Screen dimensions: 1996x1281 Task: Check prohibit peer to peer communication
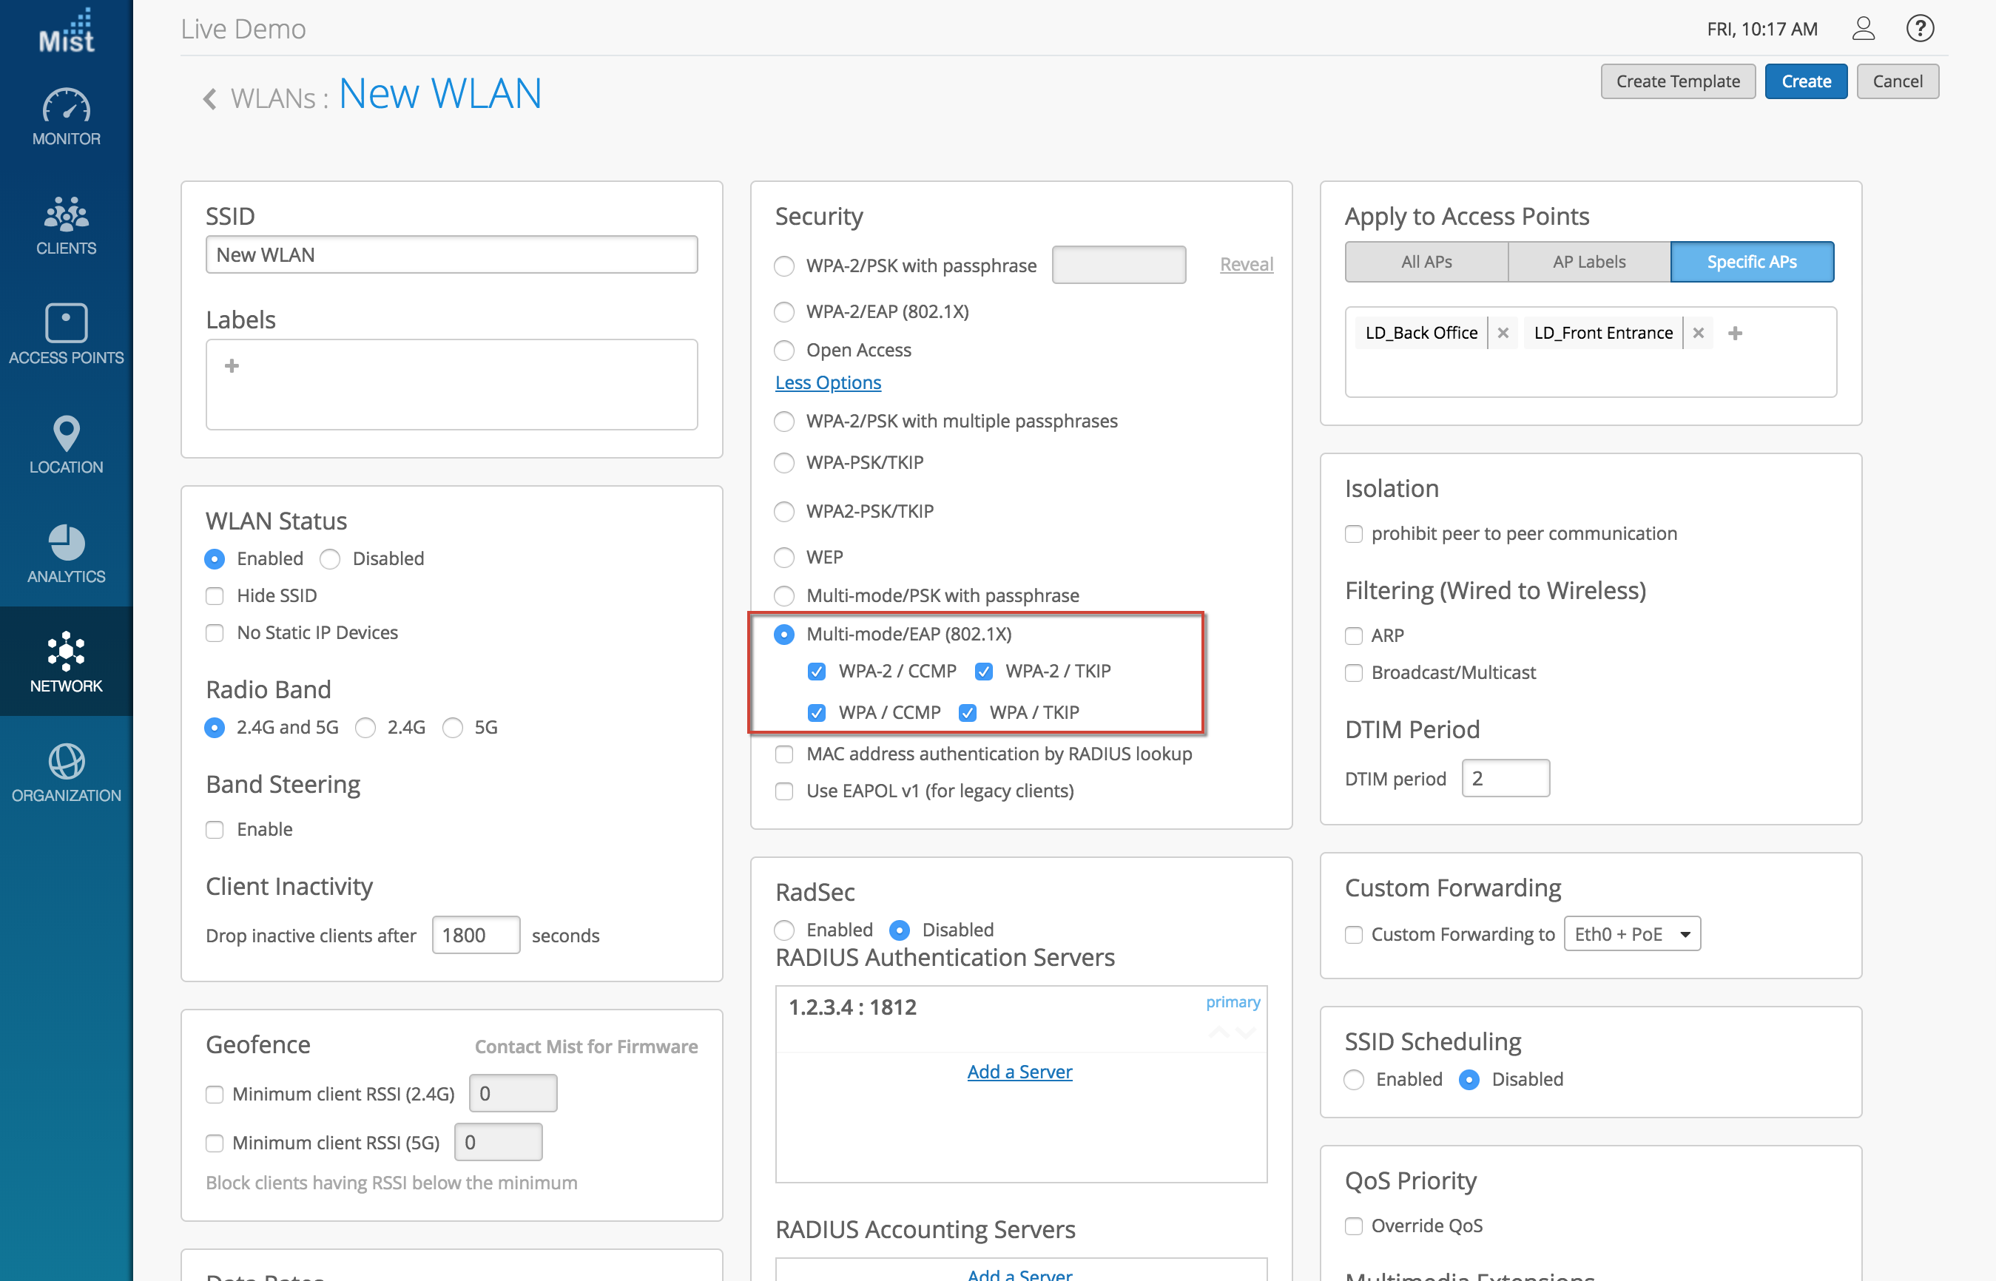click(x=1354, y=534)
